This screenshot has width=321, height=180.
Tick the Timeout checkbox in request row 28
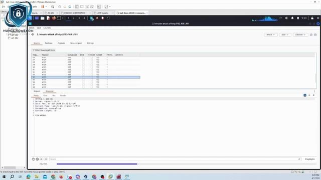point(92,62)
